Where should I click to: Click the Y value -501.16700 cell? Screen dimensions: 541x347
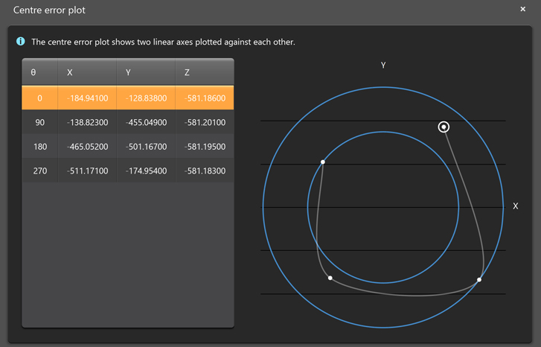coord(146,147)
